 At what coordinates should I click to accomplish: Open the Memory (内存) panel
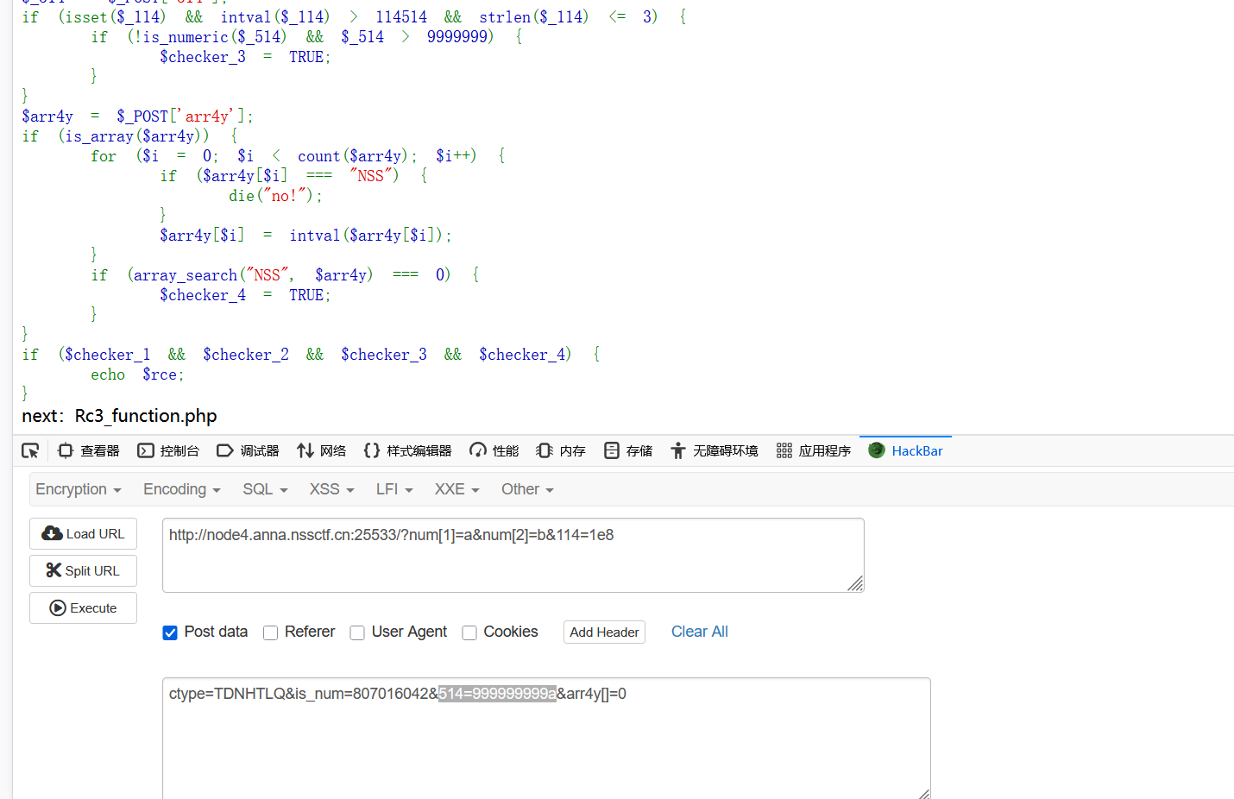(x=561, y=450)
